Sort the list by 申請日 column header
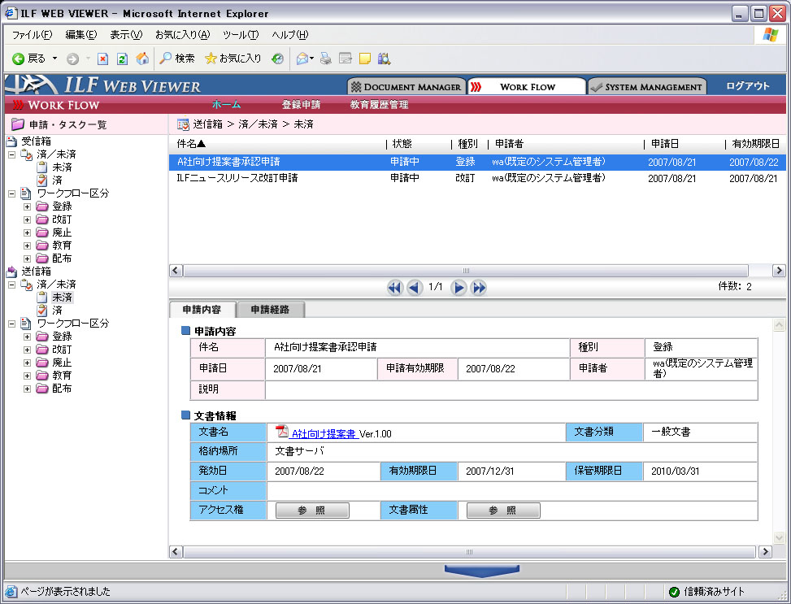This screenshot has width=791, height=604. [x=664, y=144]
